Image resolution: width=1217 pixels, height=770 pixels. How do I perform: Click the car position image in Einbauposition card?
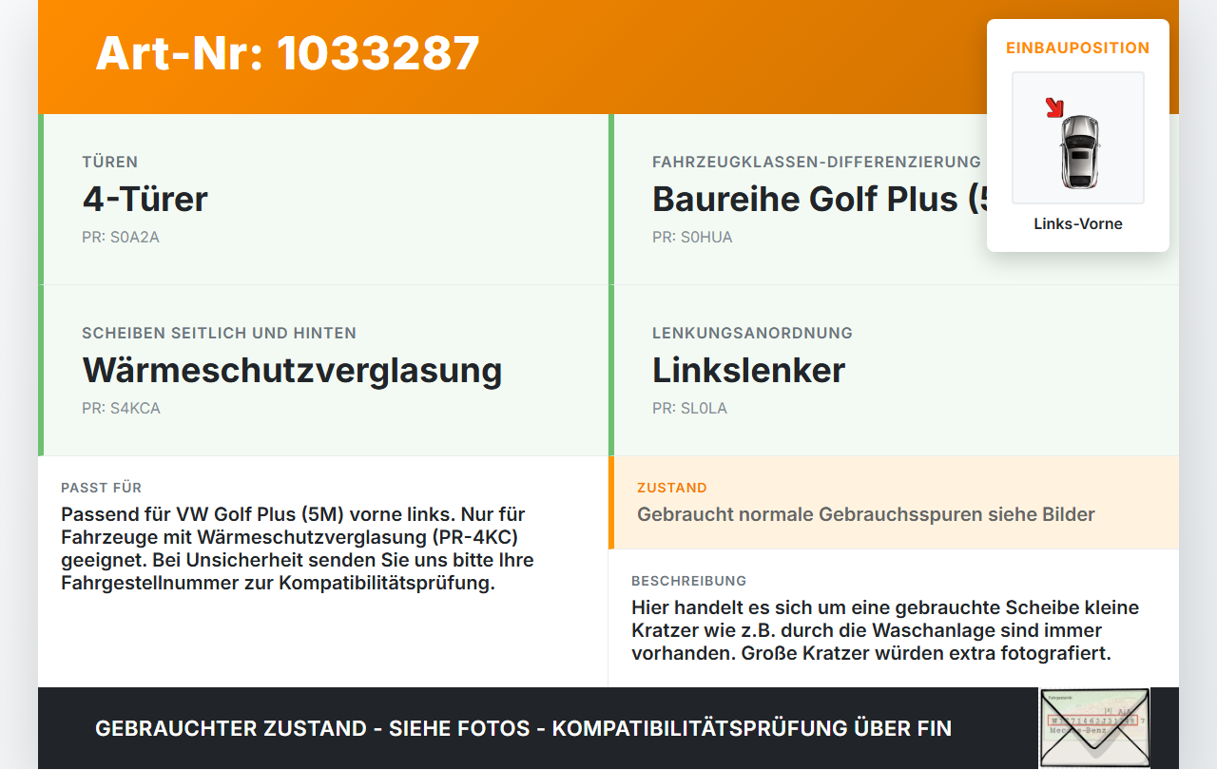click(x=1078, y=138)
